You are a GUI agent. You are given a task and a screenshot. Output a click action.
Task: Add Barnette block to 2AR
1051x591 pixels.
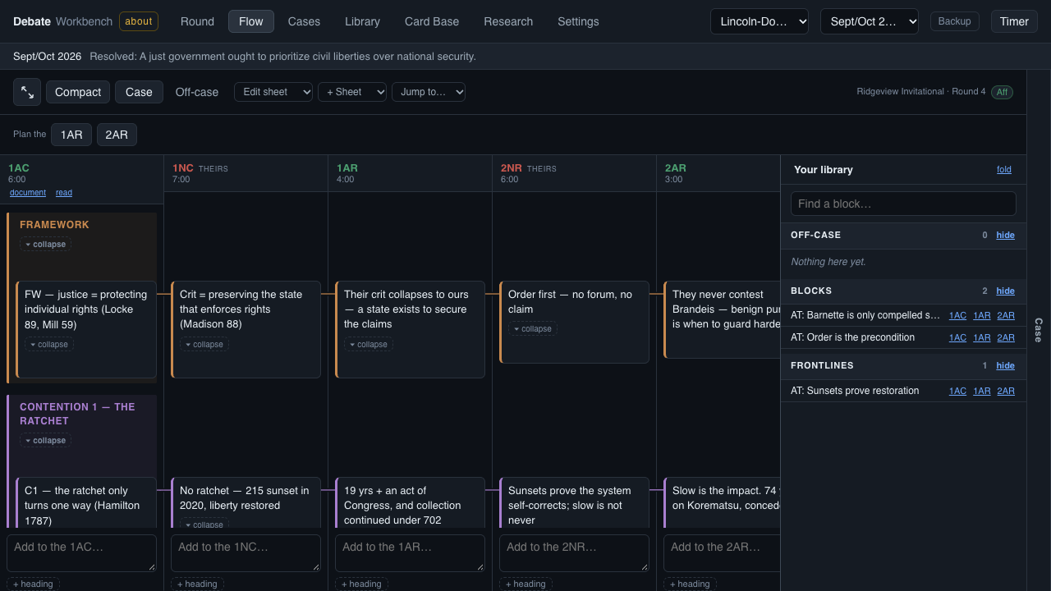pyautogui.click(x=1006, y=315)
